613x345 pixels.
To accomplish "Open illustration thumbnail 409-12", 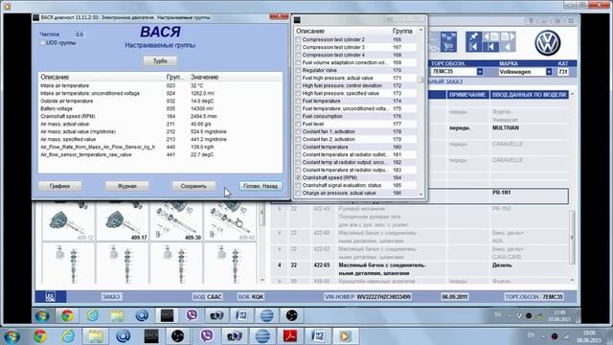I will coord(68,221).
